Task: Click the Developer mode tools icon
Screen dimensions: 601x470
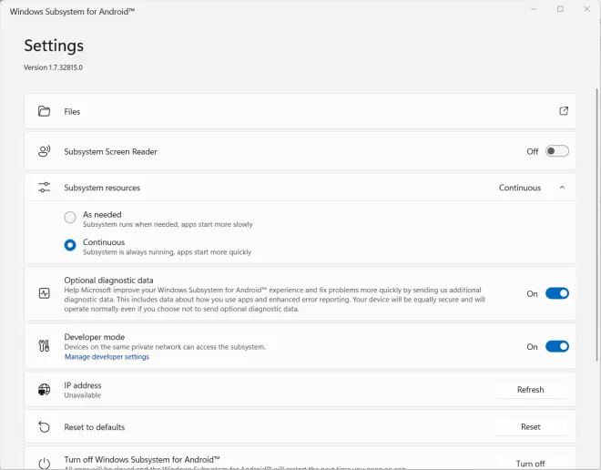Action: [44, 346]
